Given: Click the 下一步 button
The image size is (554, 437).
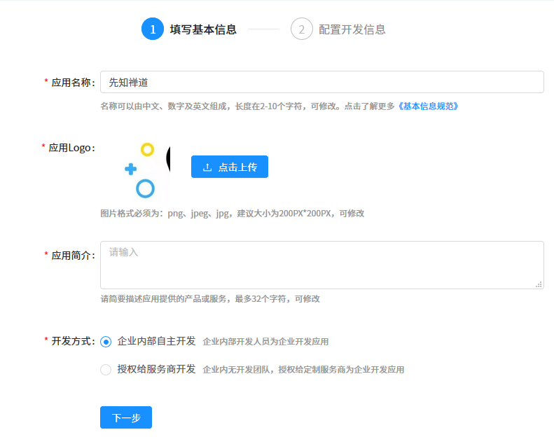Looking at the screenshot, I should pos(126,417).
